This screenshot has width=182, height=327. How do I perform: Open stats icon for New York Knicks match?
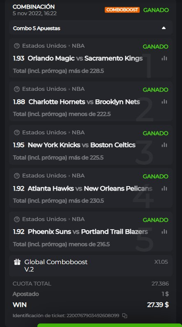point(164,145)
